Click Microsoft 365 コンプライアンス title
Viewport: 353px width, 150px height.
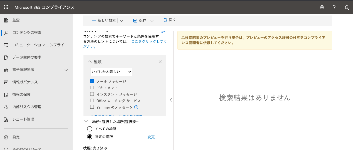click(x=44, y=7)
